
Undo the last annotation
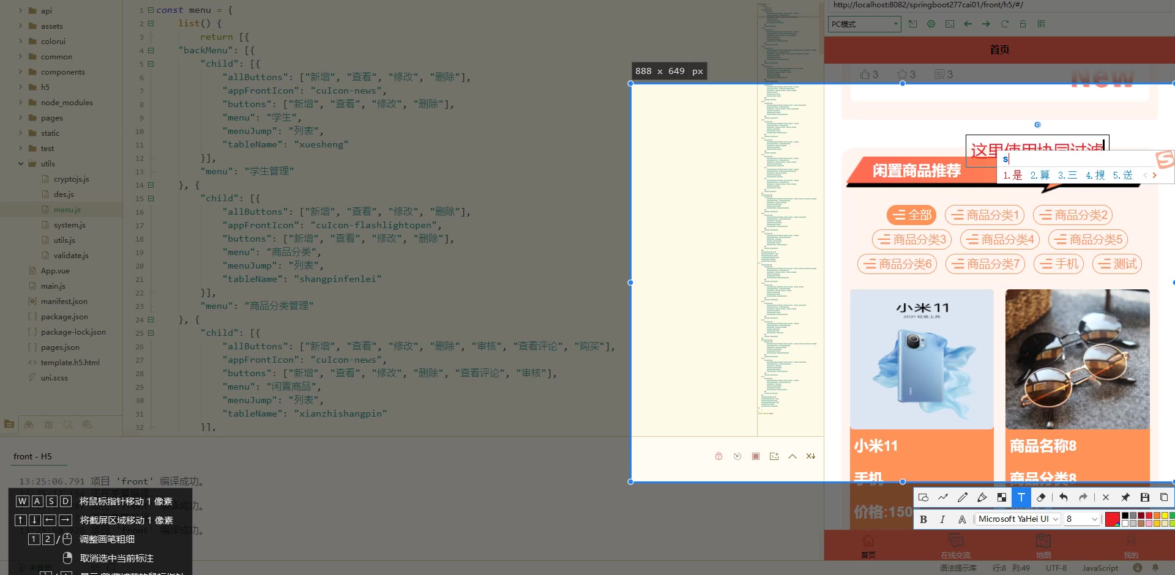point(1064,497)
